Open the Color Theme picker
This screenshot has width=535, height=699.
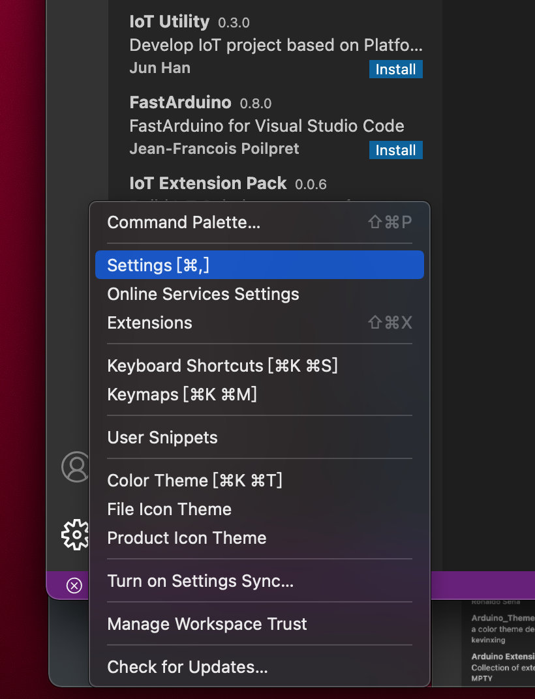[x=194, y=481]
